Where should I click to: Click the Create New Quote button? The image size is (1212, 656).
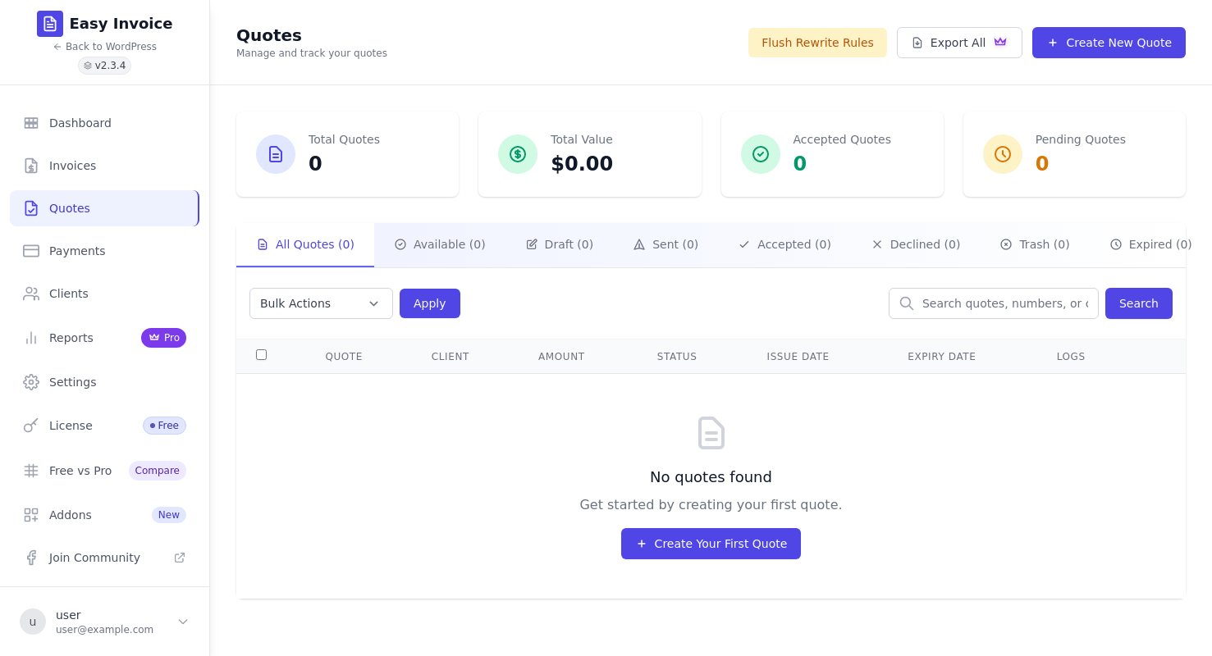[1109, 43]
